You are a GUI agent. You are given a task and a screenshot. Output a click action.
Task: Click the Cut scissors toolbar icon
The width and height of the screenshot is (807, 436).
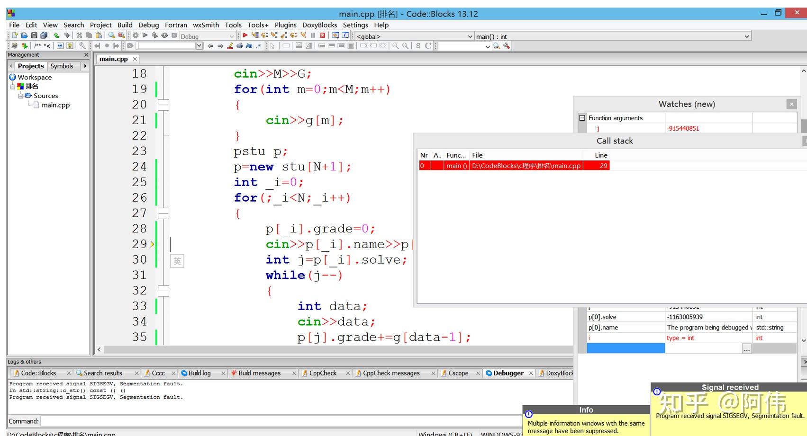[79, 36]
